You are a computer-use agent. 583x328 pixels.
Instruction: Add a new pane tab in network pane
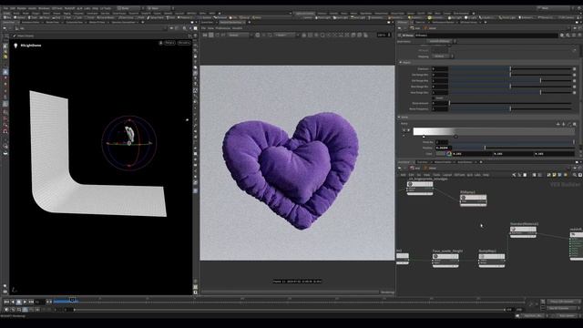coord(481,162)
